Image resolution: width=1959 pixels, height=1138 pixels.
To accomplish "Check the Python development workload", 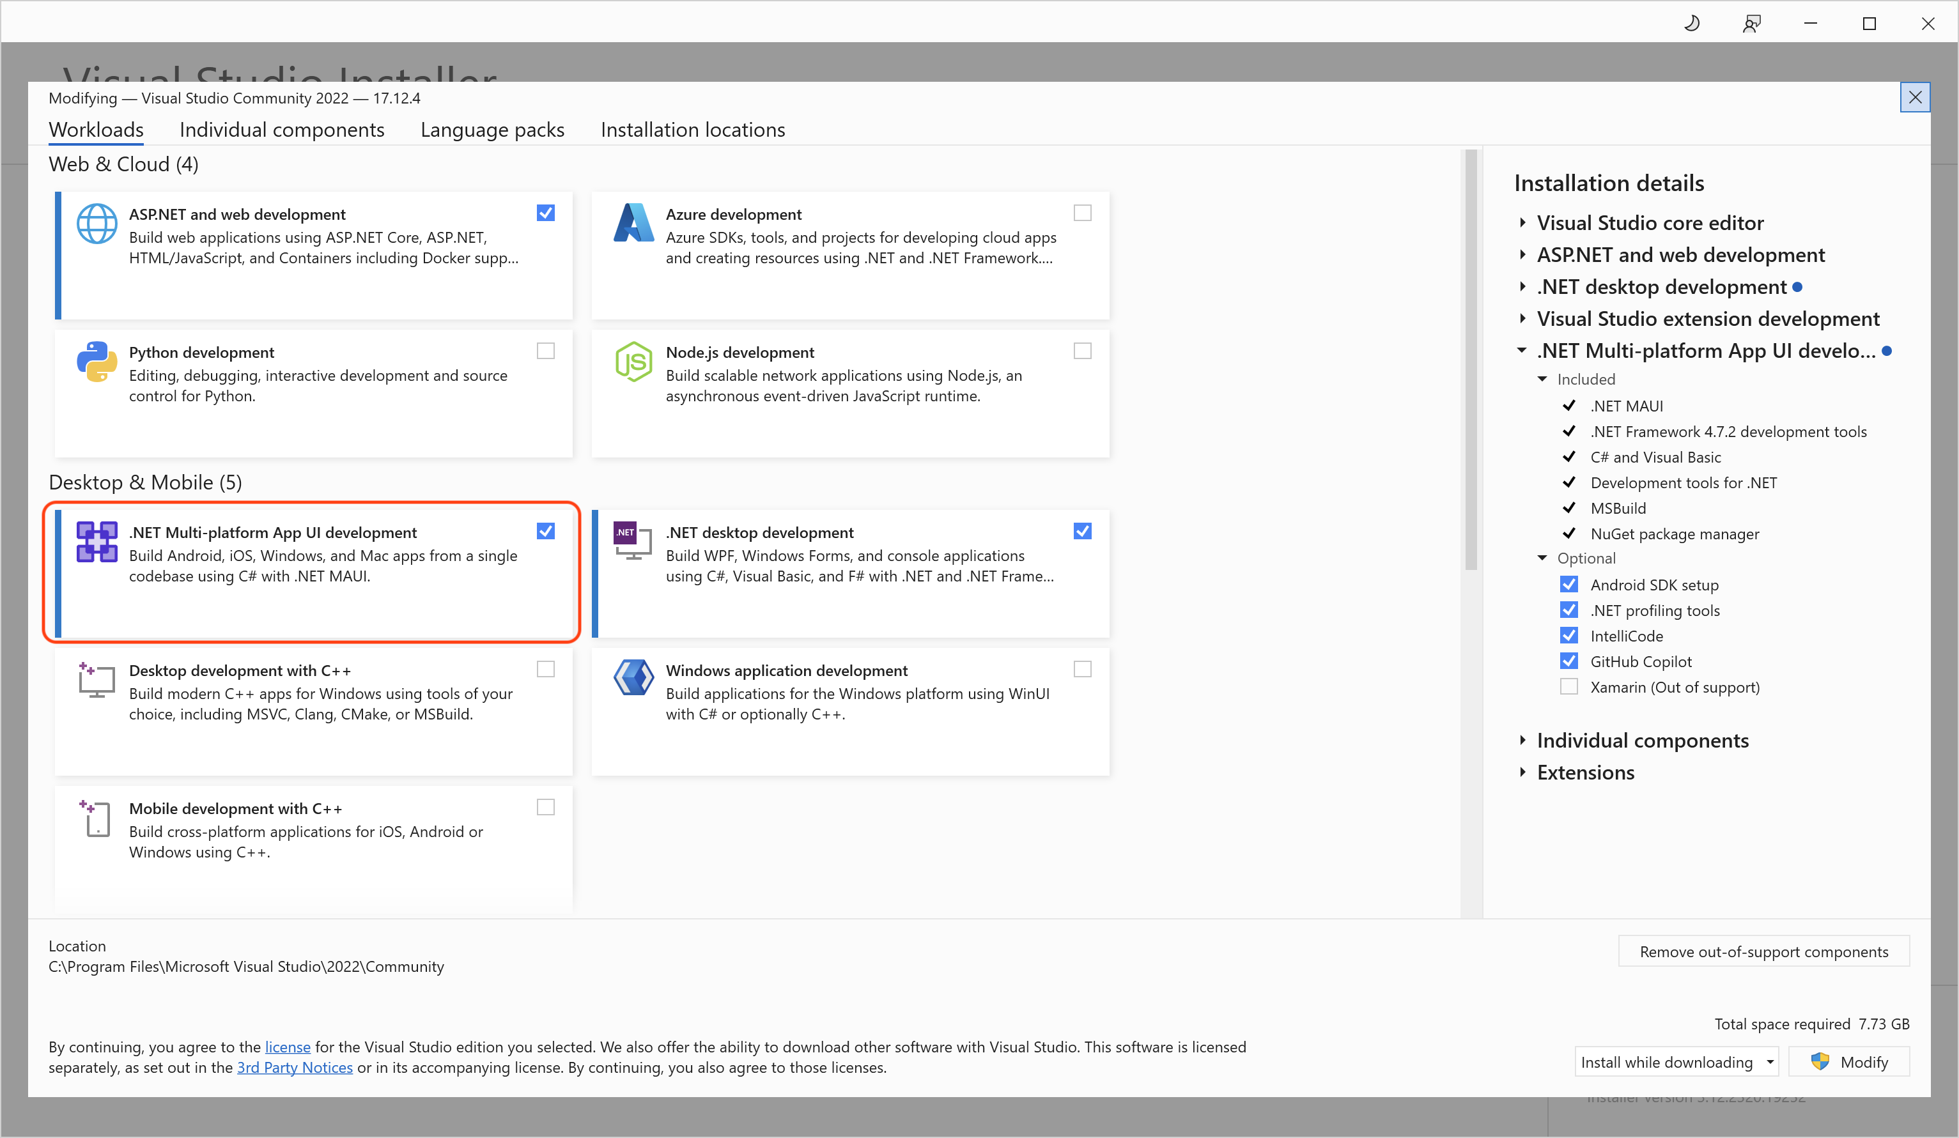I will click(546, 351).
